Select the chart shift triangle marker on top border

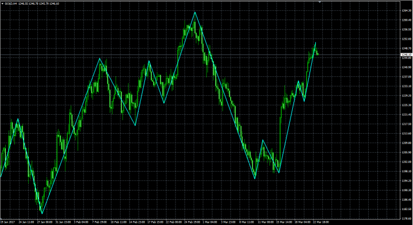pos(319,2)
